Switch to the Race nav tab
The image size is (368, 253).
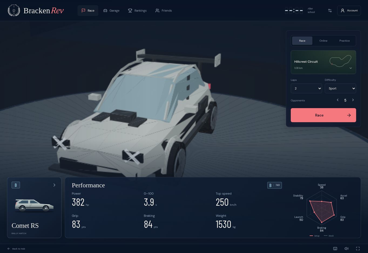[88, 11]
